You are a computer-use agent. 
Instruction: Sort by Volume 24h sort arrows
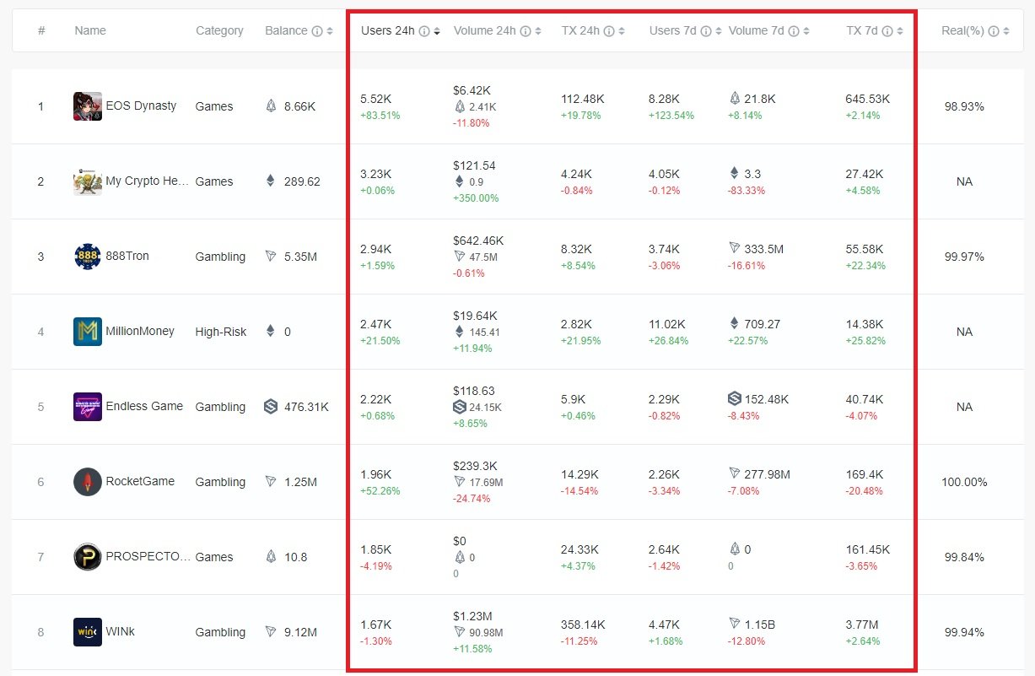(538, 31)
